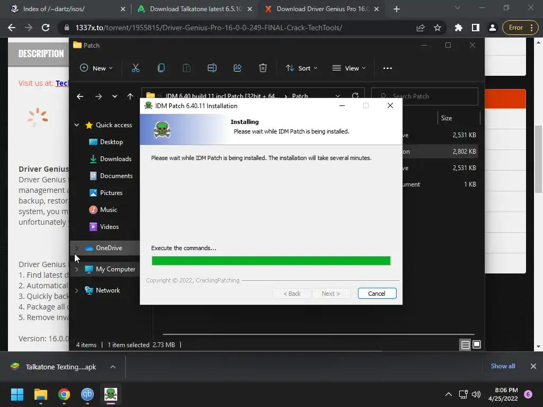This screenshot has width=543, height=407.
Task: Collapse the Quick access tree node
Action: 76,125
